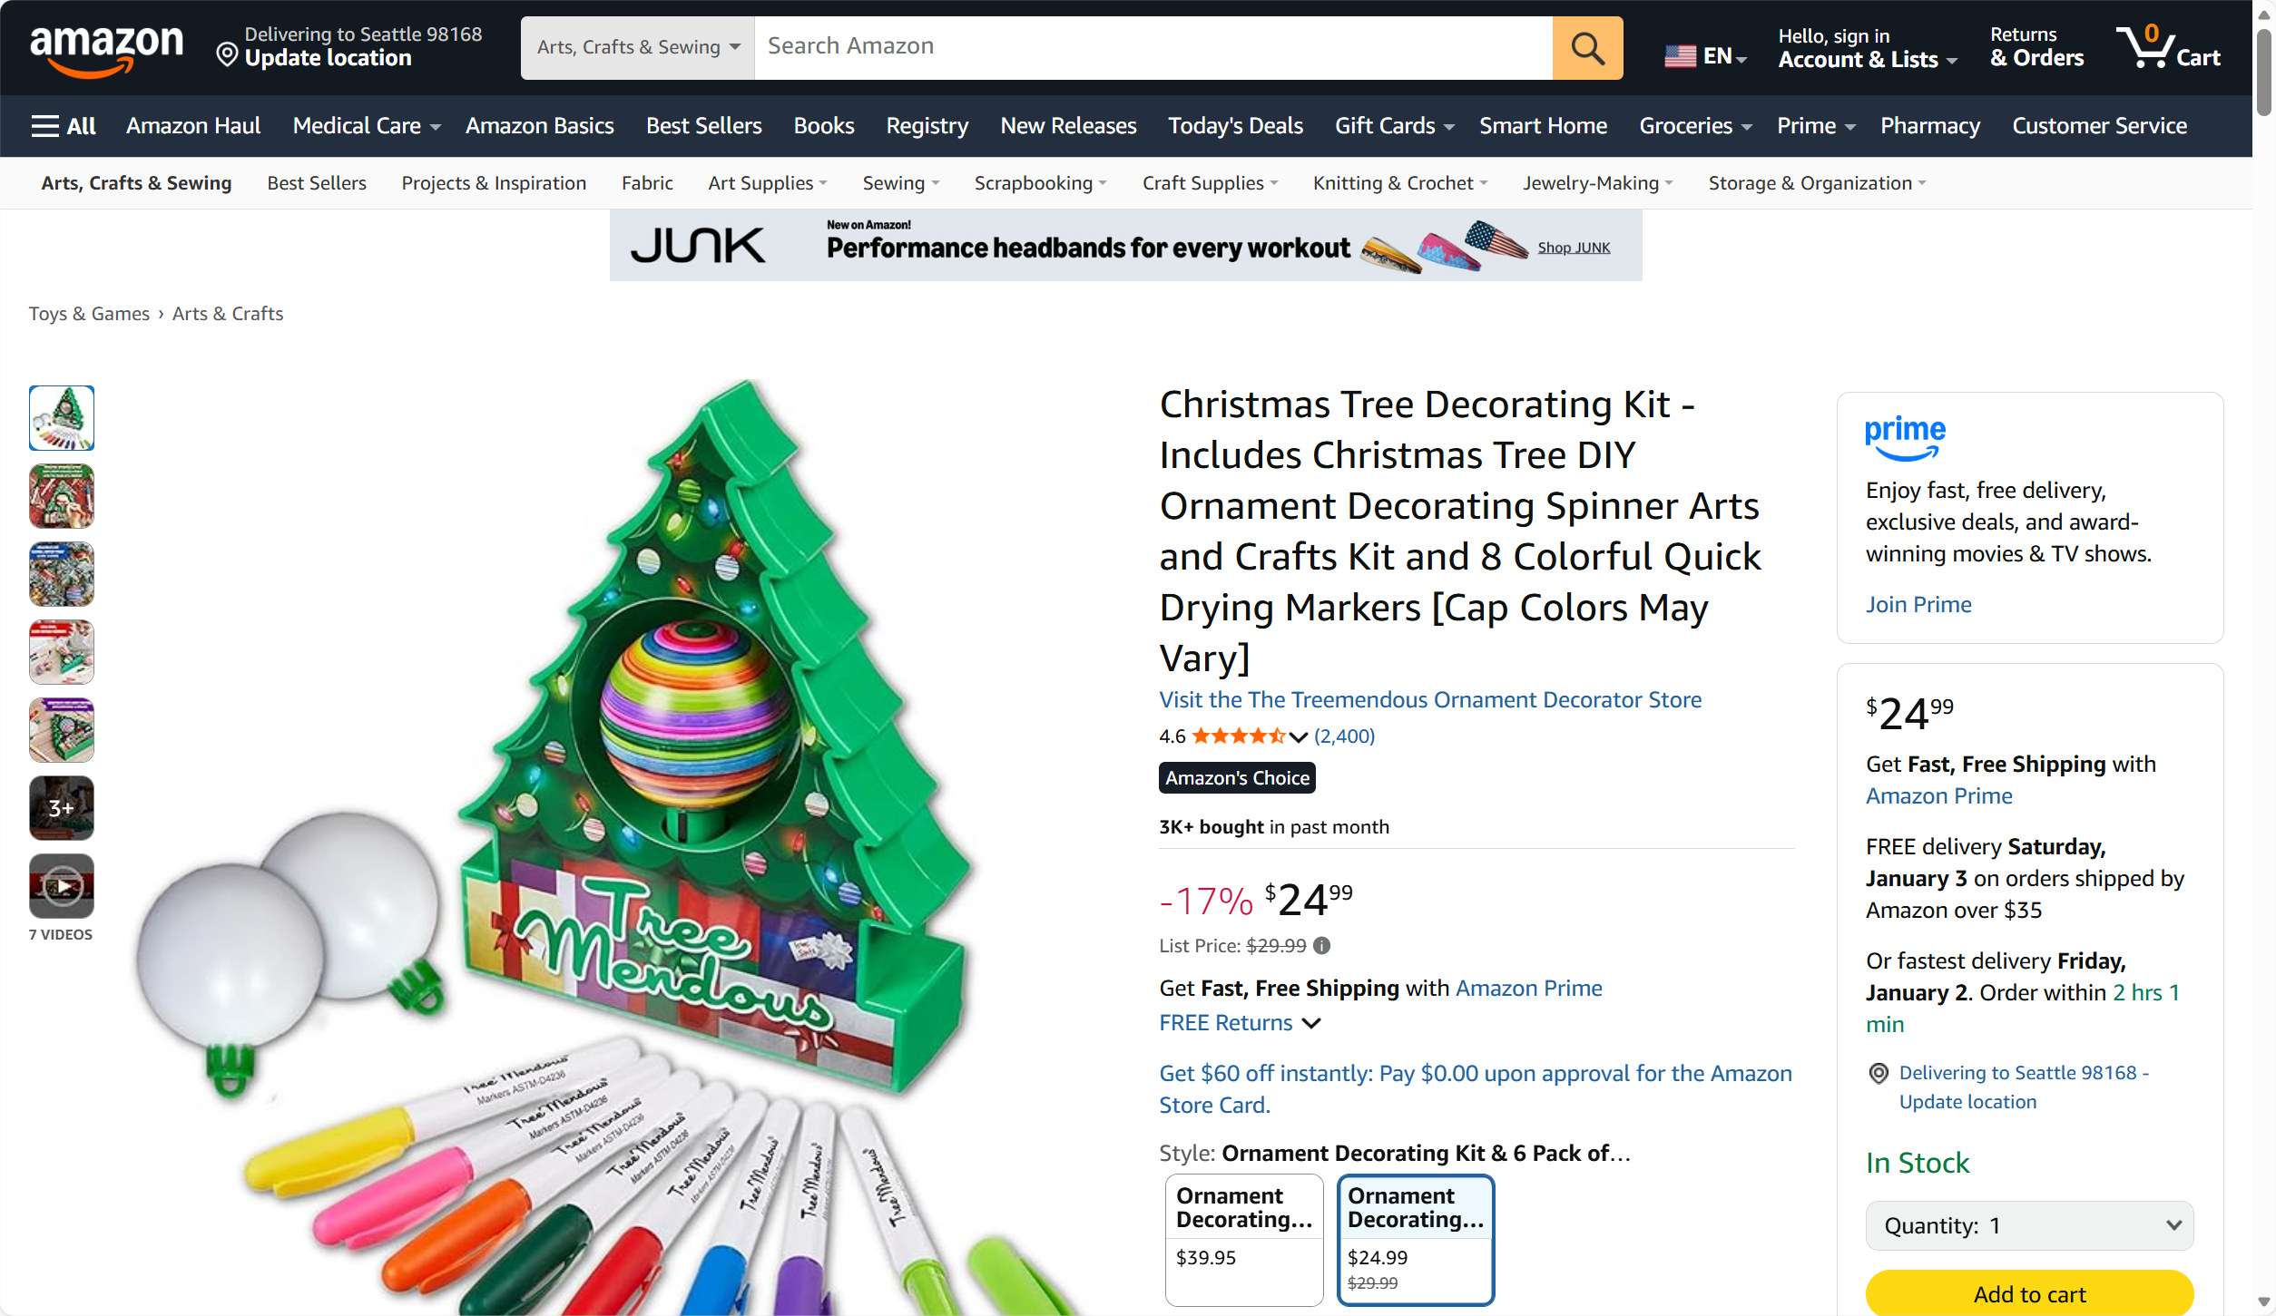
Task: Open Today's Deals in navigation bar
Action: pos(1235,126)
